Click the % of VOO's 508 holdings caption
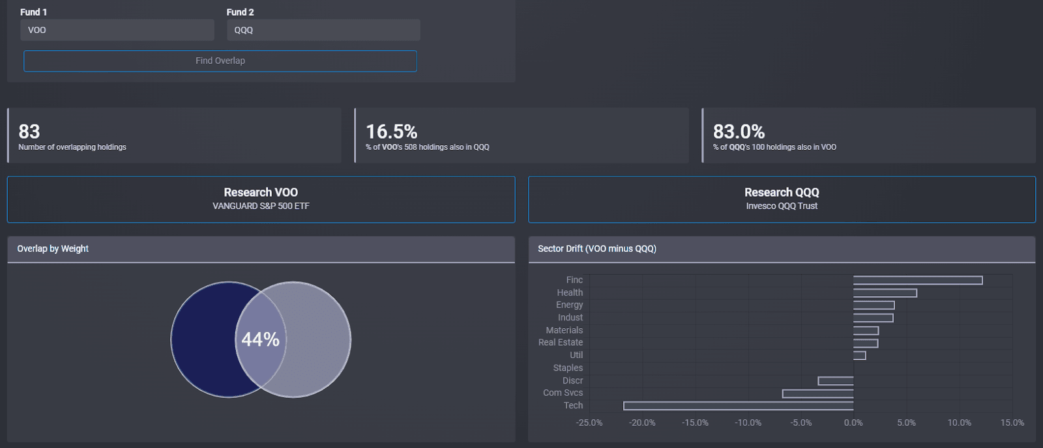 click(x=428, y=147)
